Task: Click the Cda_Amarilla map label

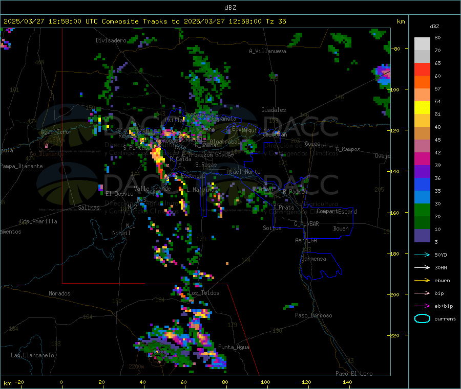Action: click(x=38, y=221)
